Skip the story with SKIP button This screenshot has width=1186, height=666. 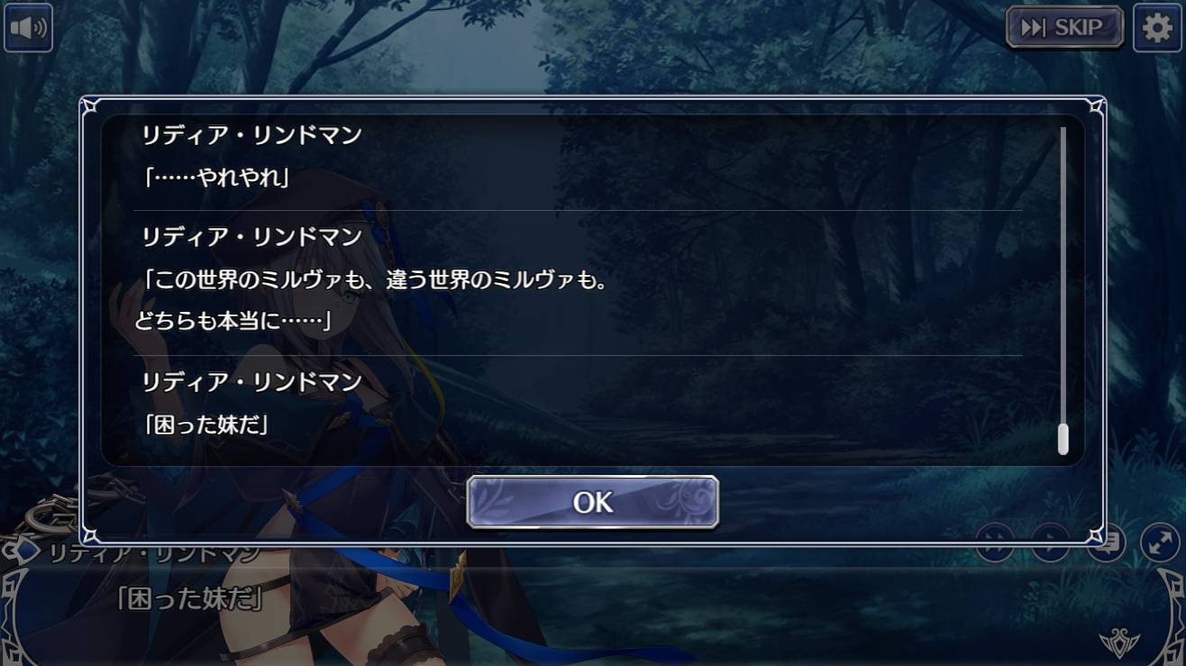pyautogui.click(x=1064, y=27)
